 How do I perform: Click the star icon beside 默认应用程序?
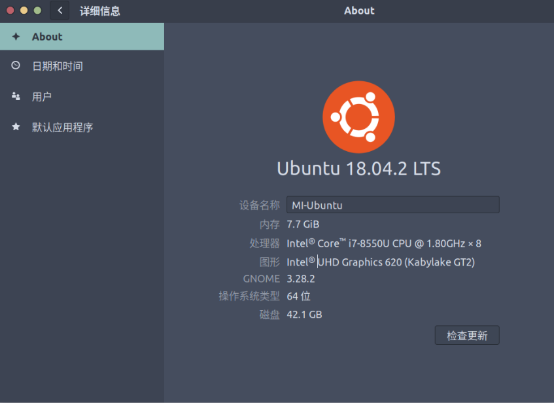(x=16, y=126)
